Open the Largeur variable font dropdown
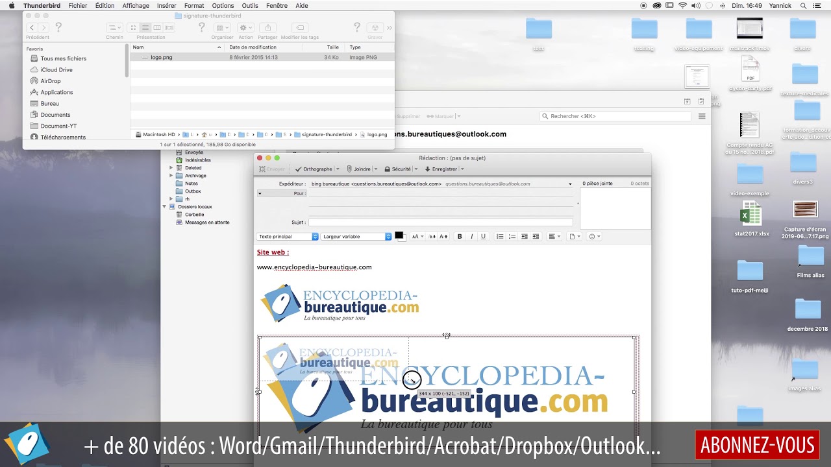831x467 pixels. click(356, 237)
